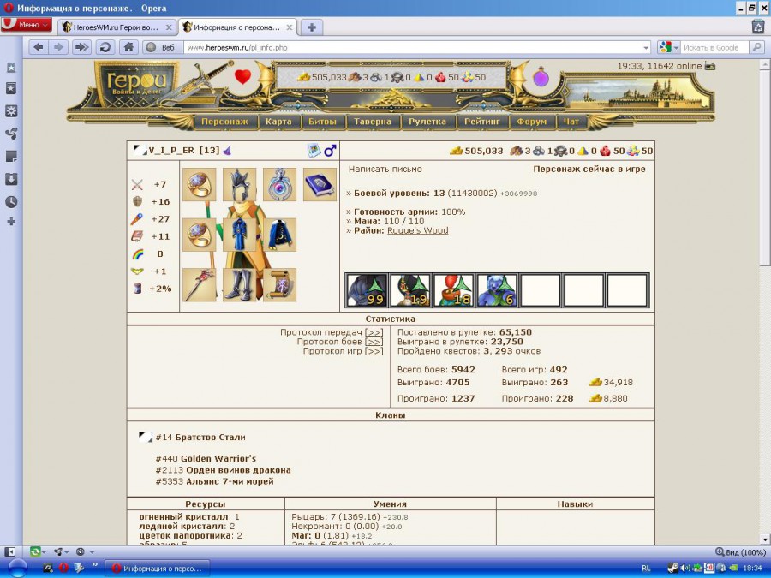Viewport: 771px width, 578px height.
Task: Expand the address bar history dropdown arrow
Action: [646, 48]
